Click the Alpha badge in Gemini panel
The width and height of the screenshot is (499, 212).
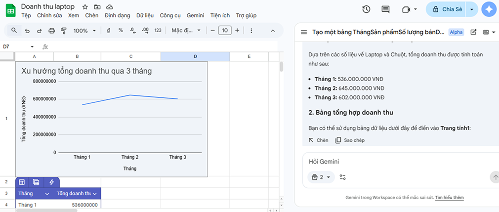click(456, 32)
